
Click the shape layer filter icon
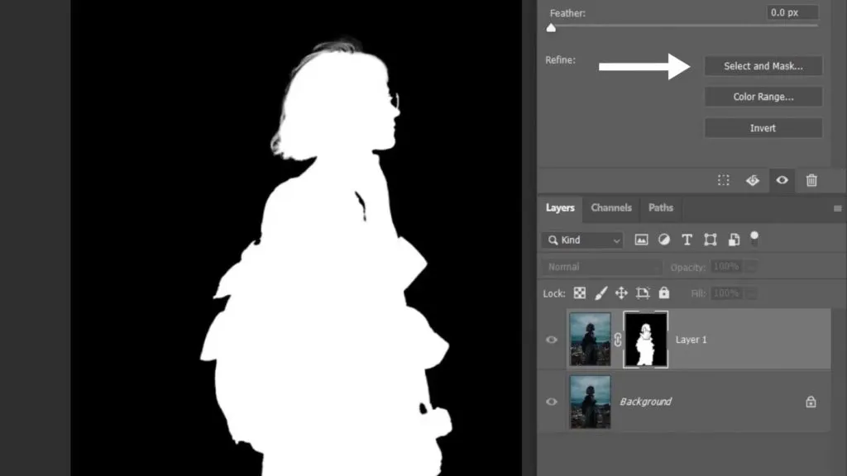pos(711,239)
